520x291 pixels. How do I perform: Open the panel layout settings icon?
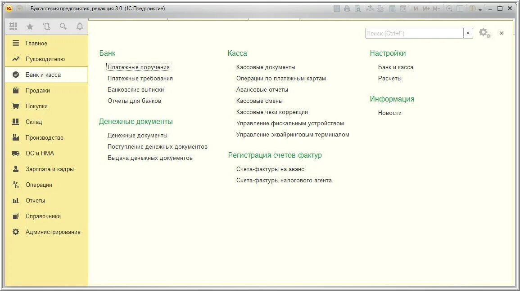pyautogui.click(x=460, y=9)
